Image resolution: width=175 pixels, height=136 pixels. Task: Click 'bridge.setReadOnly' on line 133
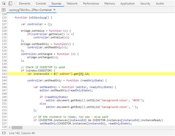[x=35, y=44]
